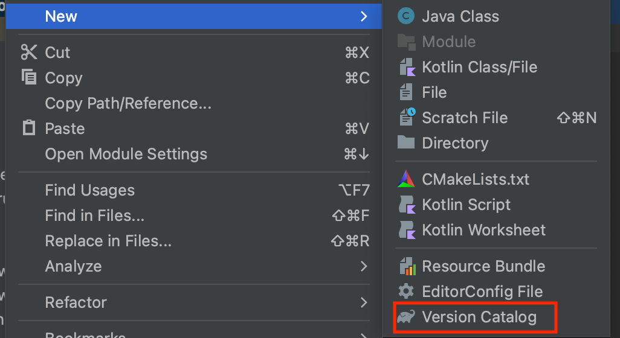Select Open Module Settings
Image resolution: width=620 pixels, height=338 pixels.
(x=126, y=154)
